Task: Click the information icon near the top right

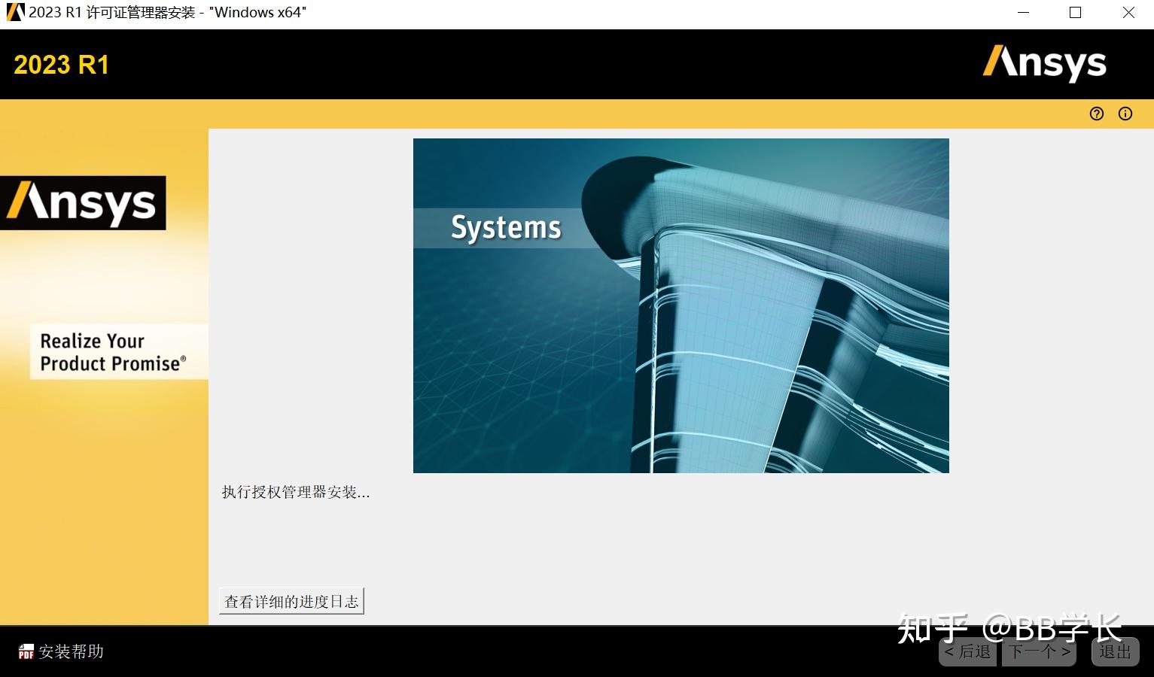Action: coord(1125,114)
